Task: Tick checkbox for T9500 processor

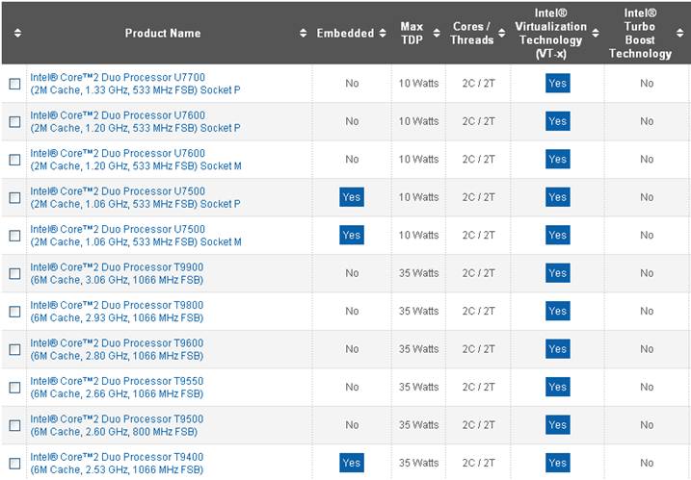Action: 14,425
